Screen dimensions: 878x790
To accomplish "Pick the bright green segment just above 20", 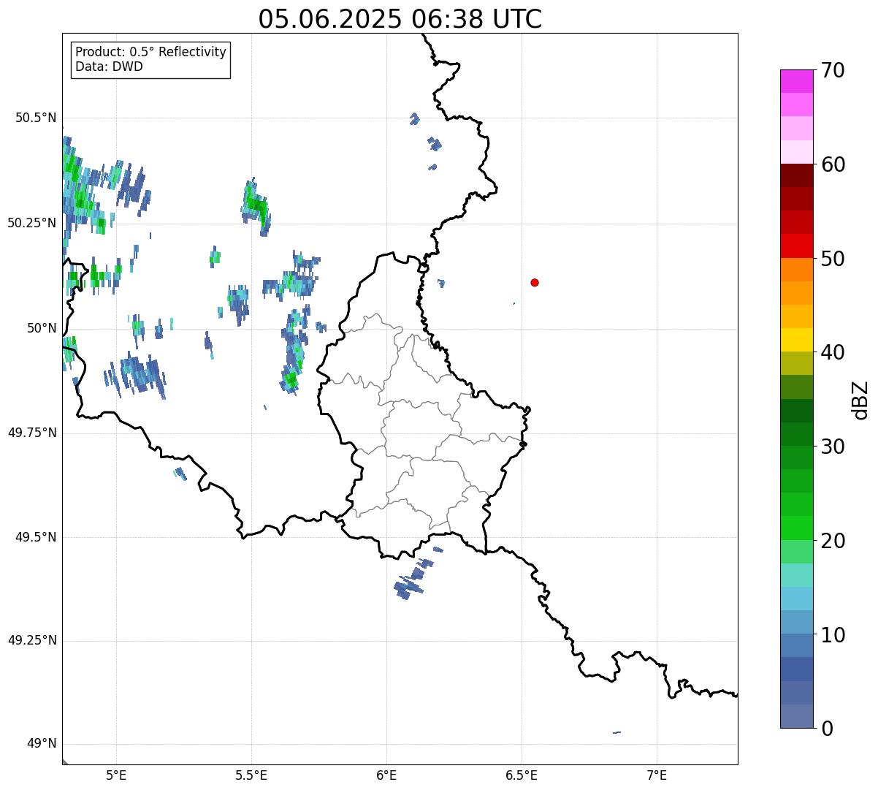I will click(797, 528).
